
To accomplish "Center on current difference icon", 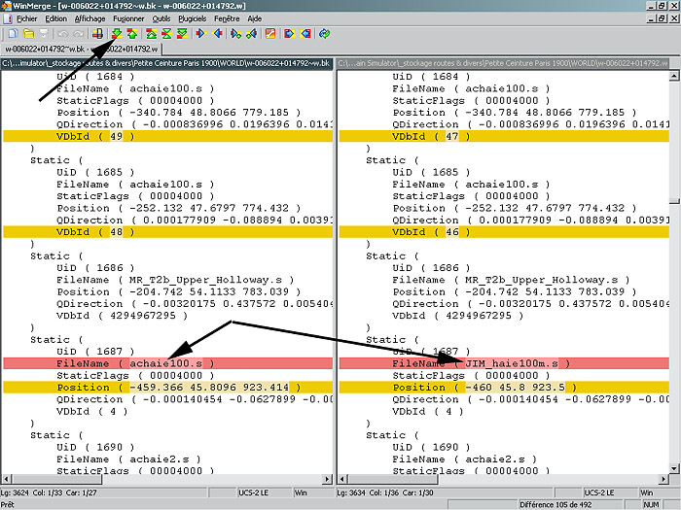I will click(166, 33).
